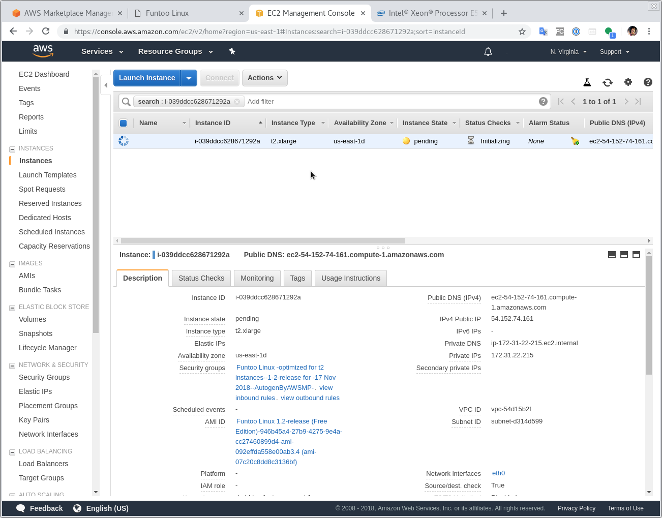The height and width of the screenshot is (518, 662).
Task: Collapse the INSTANCES sidebar section
Action: coord(12,149)
